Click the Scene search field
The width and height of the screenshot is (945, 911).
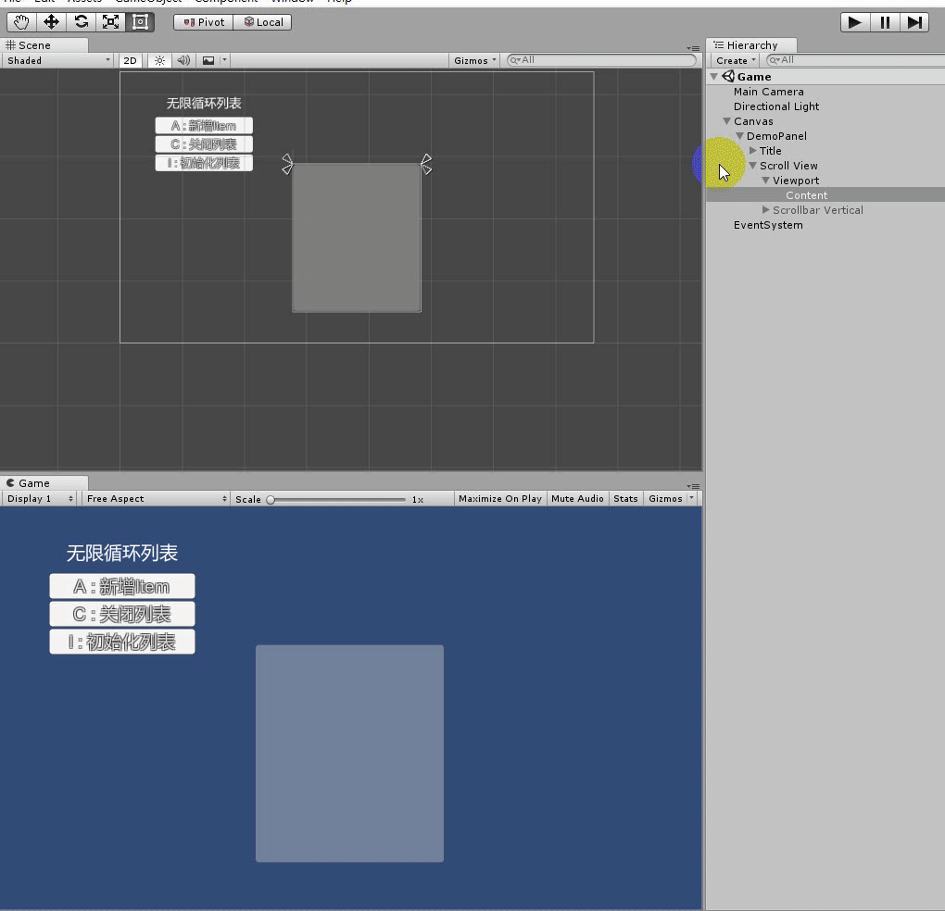(x=601, y=60)
